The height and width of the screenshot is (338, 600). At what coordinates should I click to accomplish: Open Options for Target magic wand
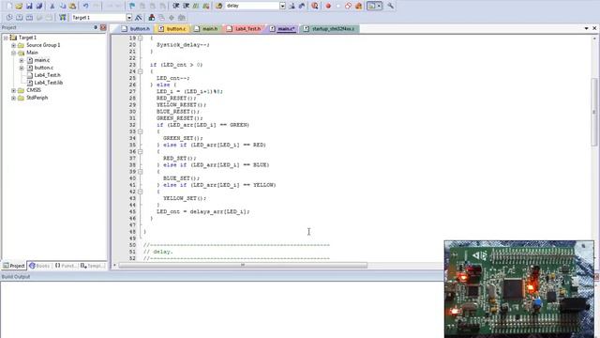pos(139,17)
